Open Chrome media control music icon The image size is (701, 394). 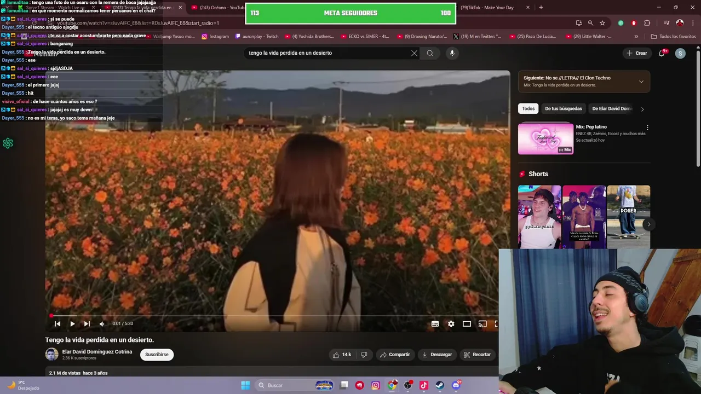point(666,23)
